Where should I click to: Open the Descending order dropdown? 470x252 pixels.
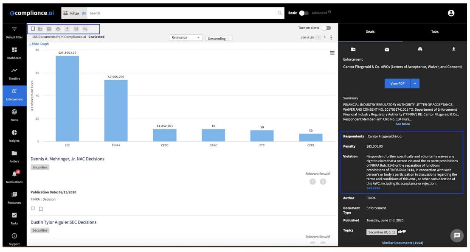pyautogui.click(x=219, y=39)
